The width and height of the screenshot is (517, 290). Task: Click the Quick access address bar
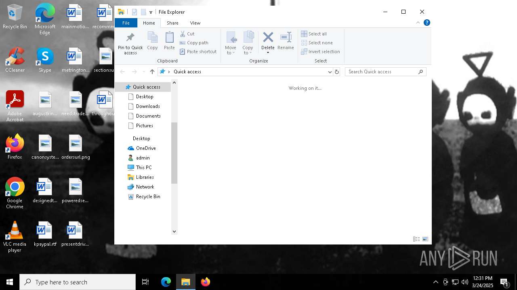pos(246,72)
